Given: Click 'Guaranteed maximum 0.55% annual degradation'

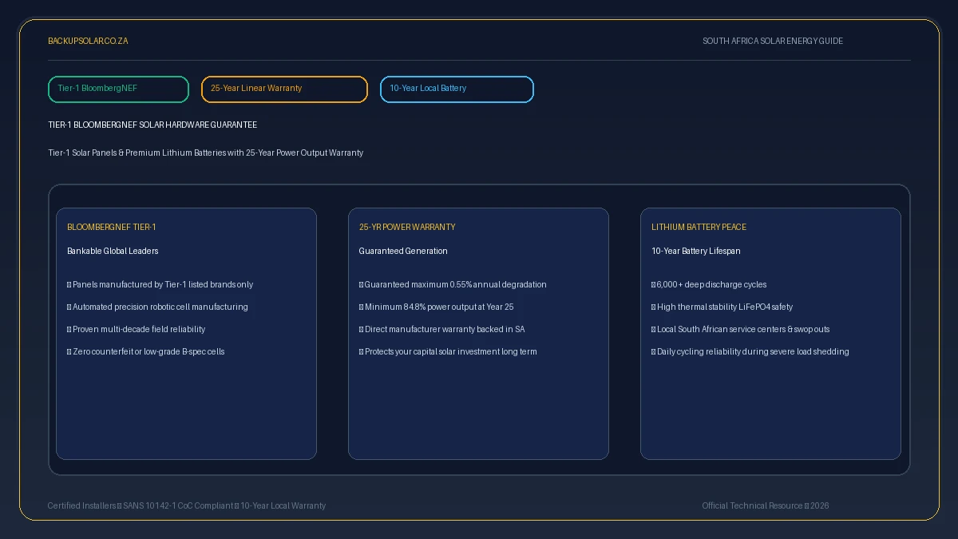Looking at the screenshot, I should (x=453, y=284).
